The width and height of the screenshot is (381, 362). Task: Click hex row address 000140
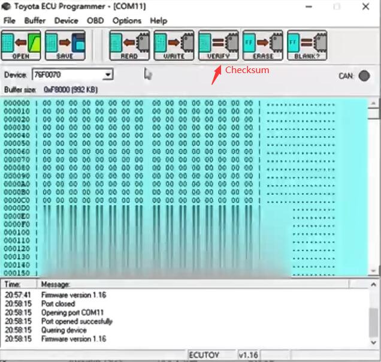17,264
